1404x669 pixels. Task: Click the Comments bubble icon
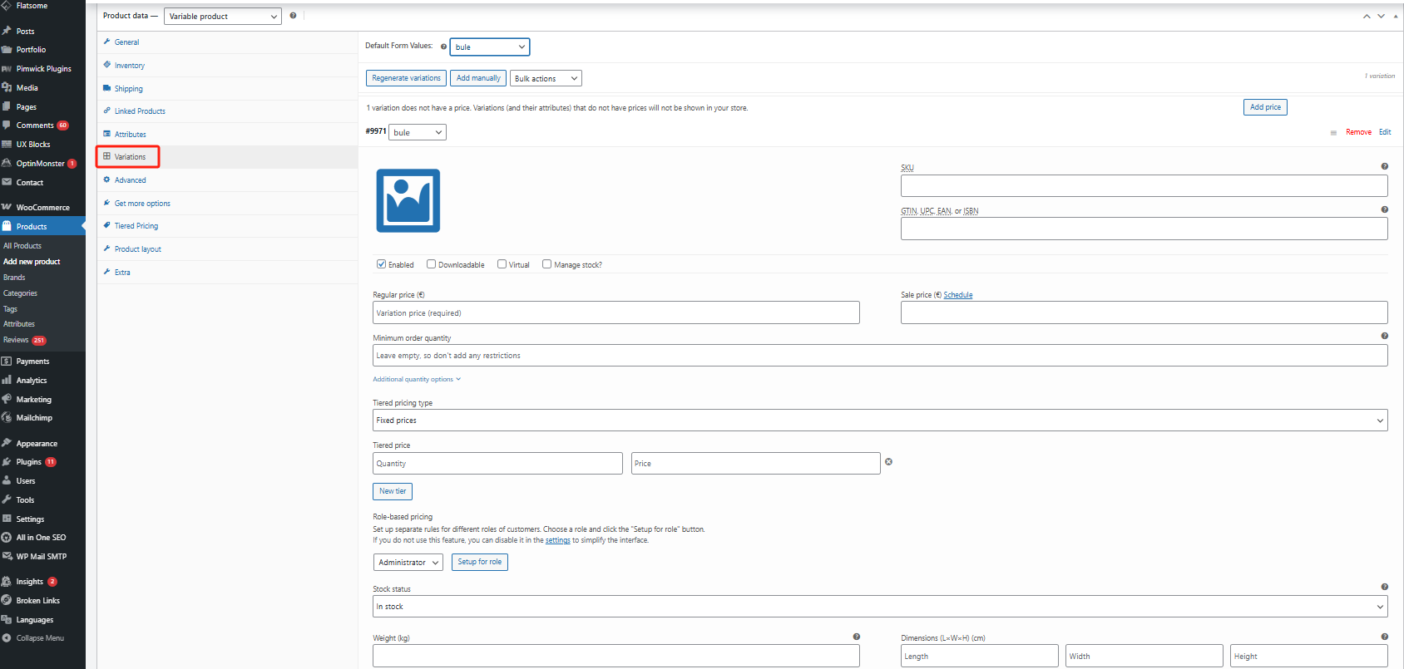click(7, 125)
